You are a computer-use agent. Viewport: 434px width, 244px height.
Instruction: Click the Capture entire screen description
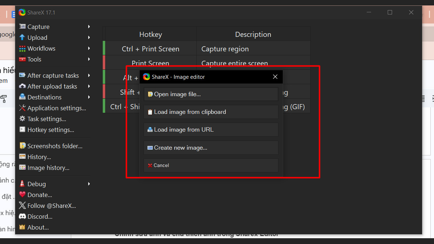(235, 63)
